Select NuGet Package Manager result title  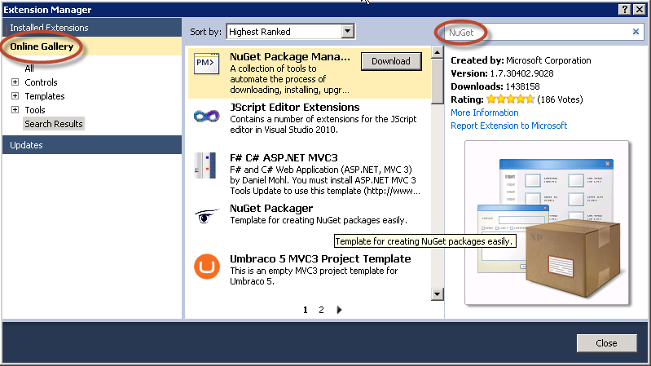click(290, 56)
